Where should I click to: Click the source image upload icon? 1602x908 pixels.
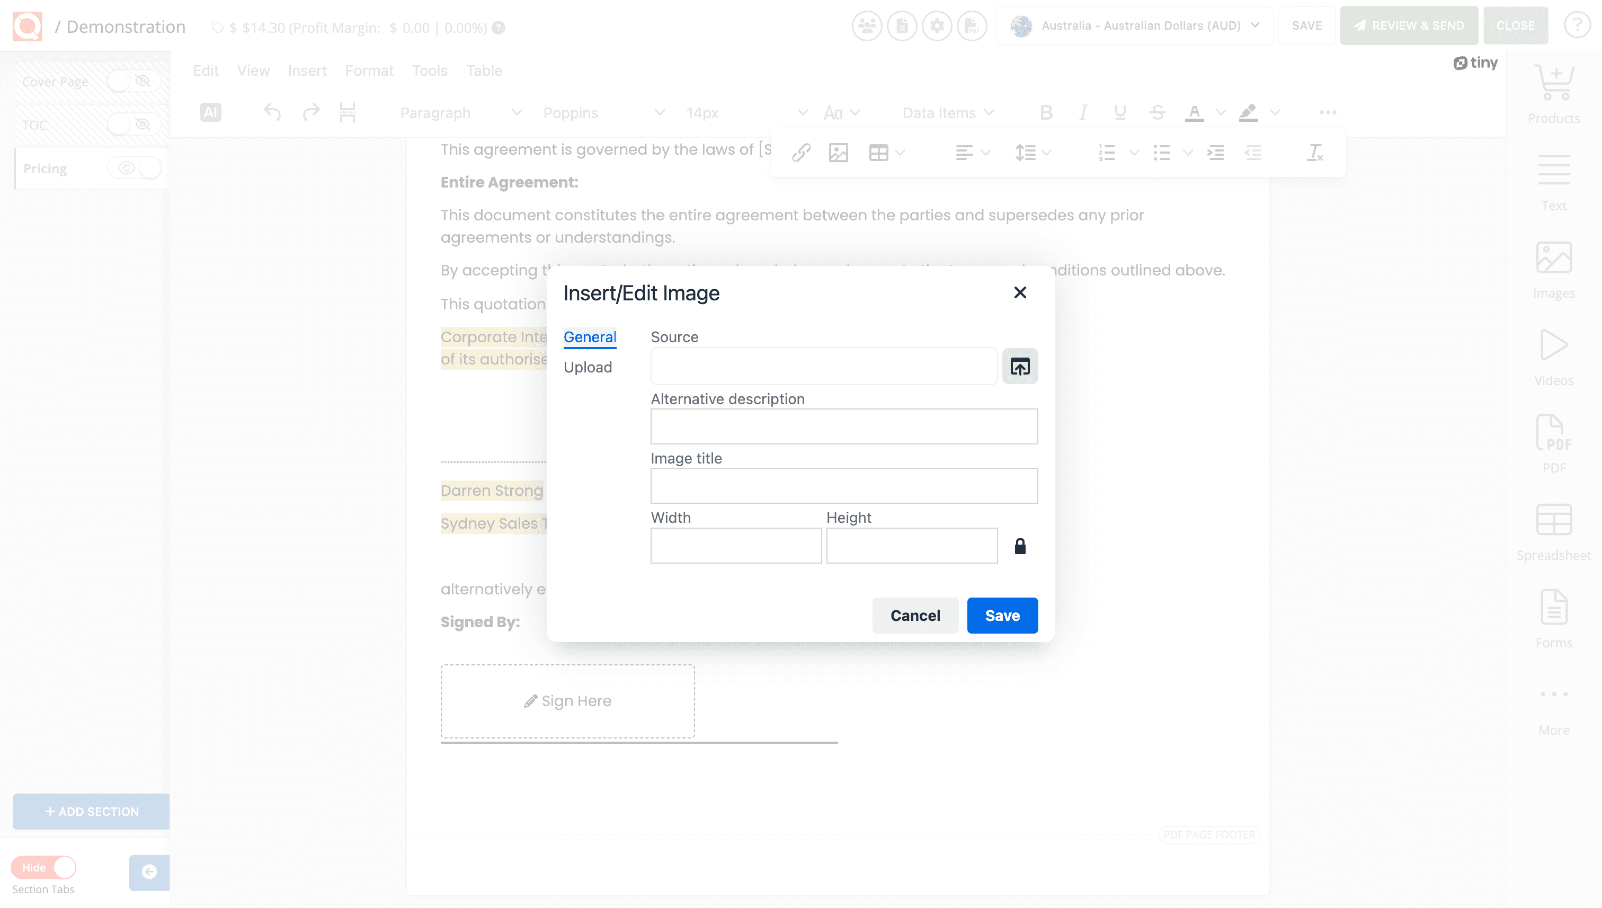point(1020,366)
